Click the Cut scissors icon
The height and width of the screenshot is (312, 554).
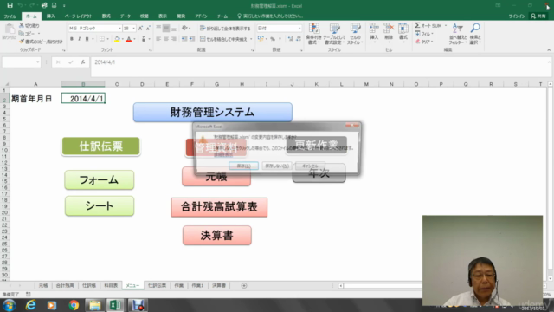22,25
